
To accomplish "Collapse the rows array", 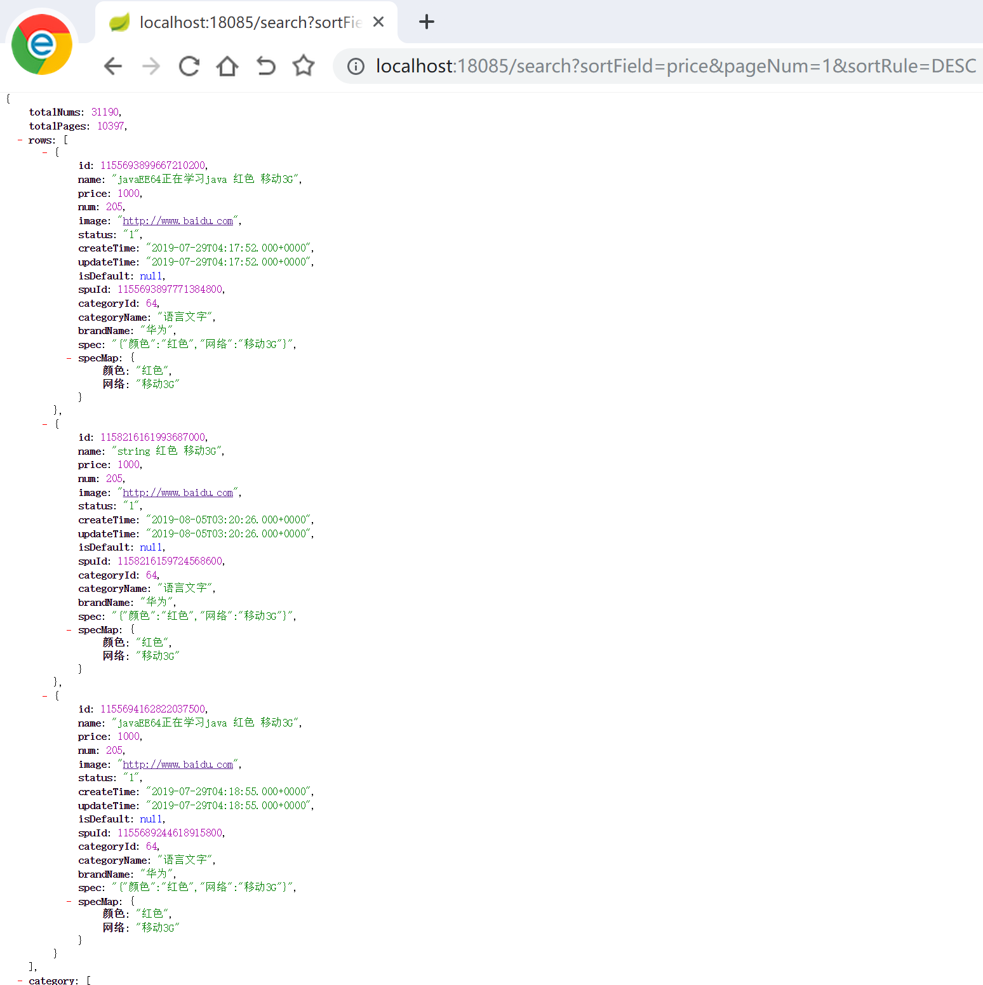I will 20,140.
